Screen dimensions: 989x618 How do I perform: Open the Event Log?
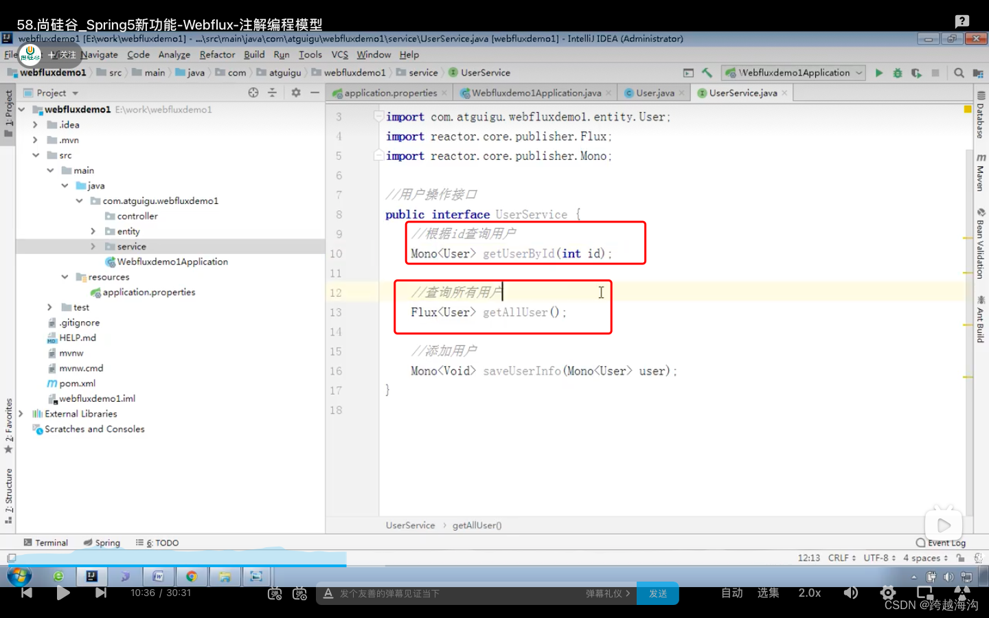pos(941,542)
